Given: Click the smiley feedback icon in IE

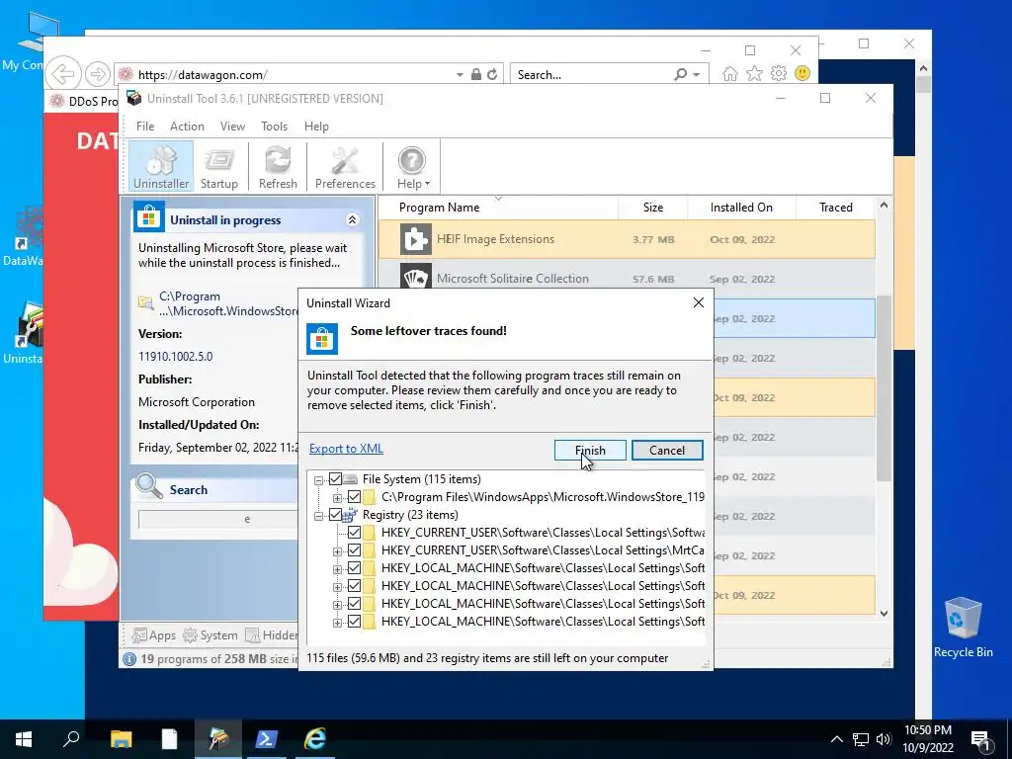Looking at the screenshot, I should click(x=802, y=73).
